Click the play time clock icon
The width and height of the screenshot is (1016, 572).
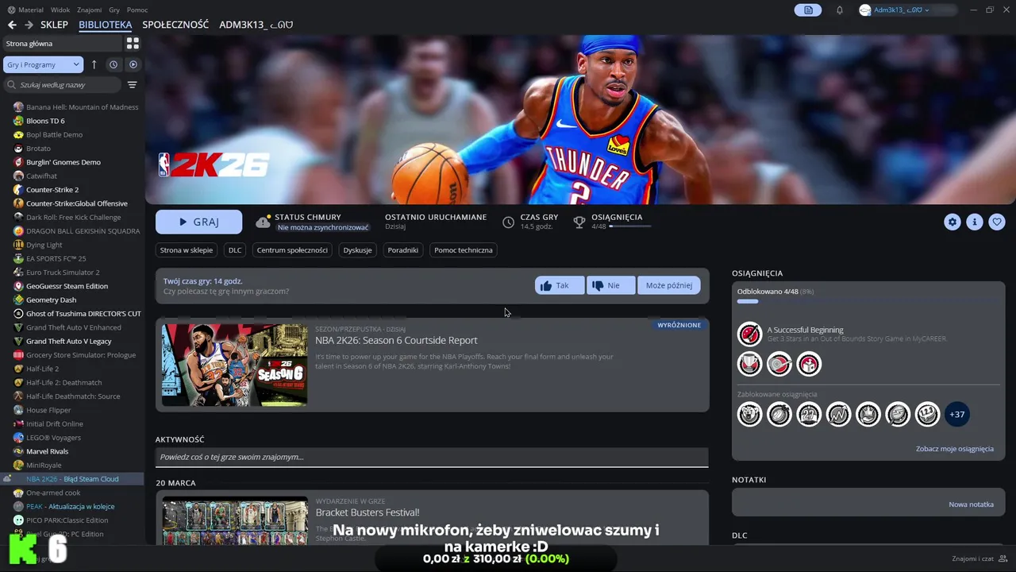pos(508,222)
